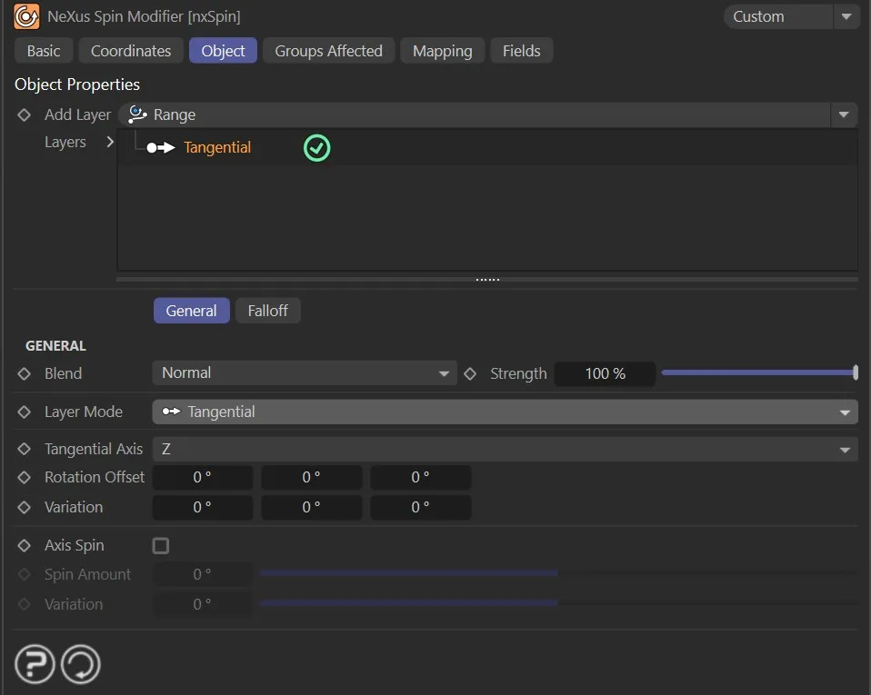The height and width of the screenshot is (695, 871).
Task: Click the Strength slider bar
Action: tap(757, 373)
